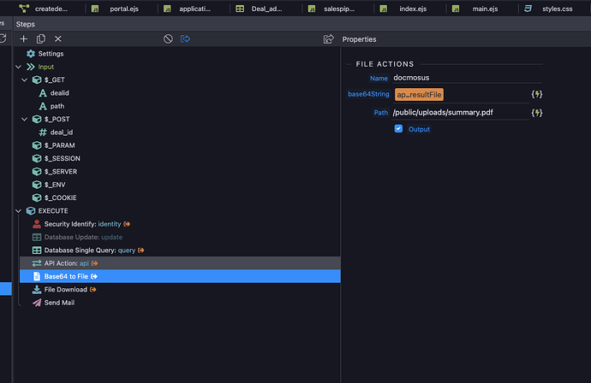This screenshot has height=383, width=591.
Task: Click the $_SERVER cube icon
Action: (37, 172)
